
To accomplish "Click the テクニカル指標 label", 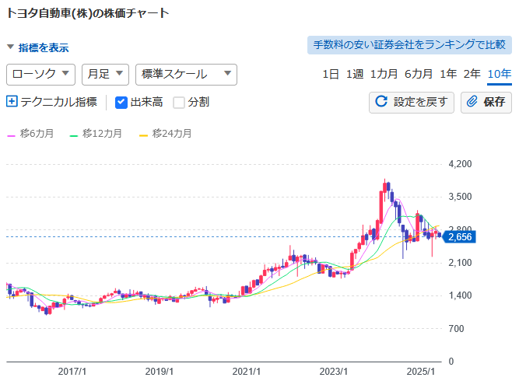I will tap(58, 102).
